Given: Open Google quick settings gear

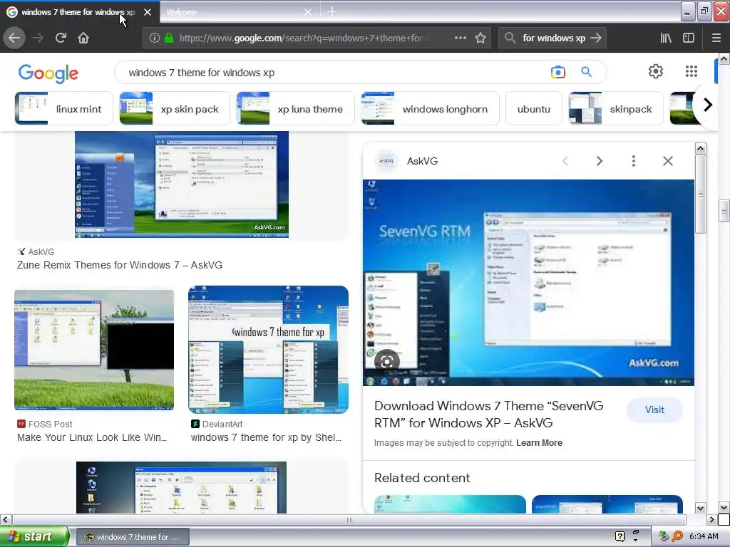Looking at the screenshot, I should [656, 71].
